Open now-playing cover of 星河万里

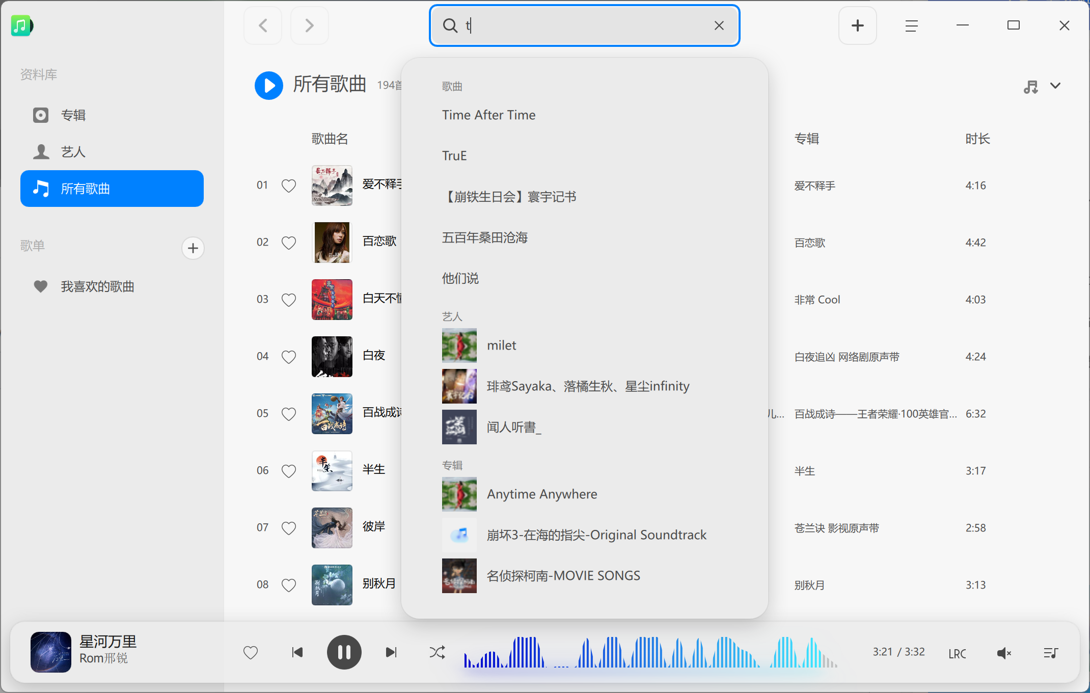point(51,652)
